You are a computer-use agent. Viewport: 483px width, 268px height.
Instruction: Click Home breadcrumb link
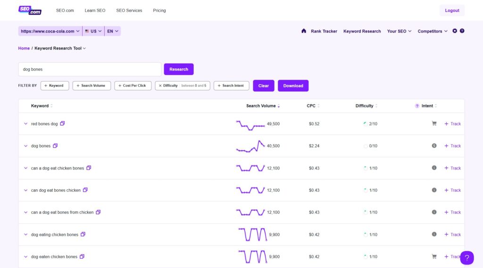[x=24, y=49]
